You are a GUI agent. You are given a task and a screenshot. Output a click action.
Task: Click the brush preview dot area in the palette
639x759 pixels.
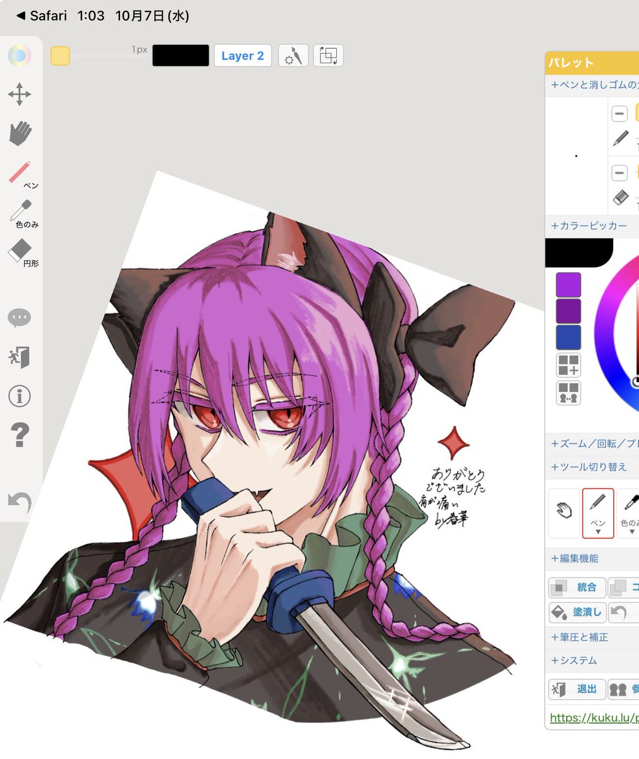coord(576,156)
